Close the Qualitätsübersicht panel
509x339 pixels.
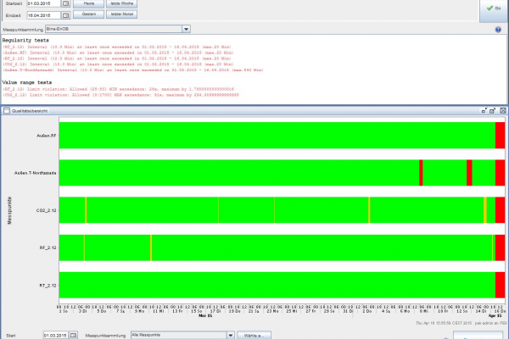coord(503,111)
